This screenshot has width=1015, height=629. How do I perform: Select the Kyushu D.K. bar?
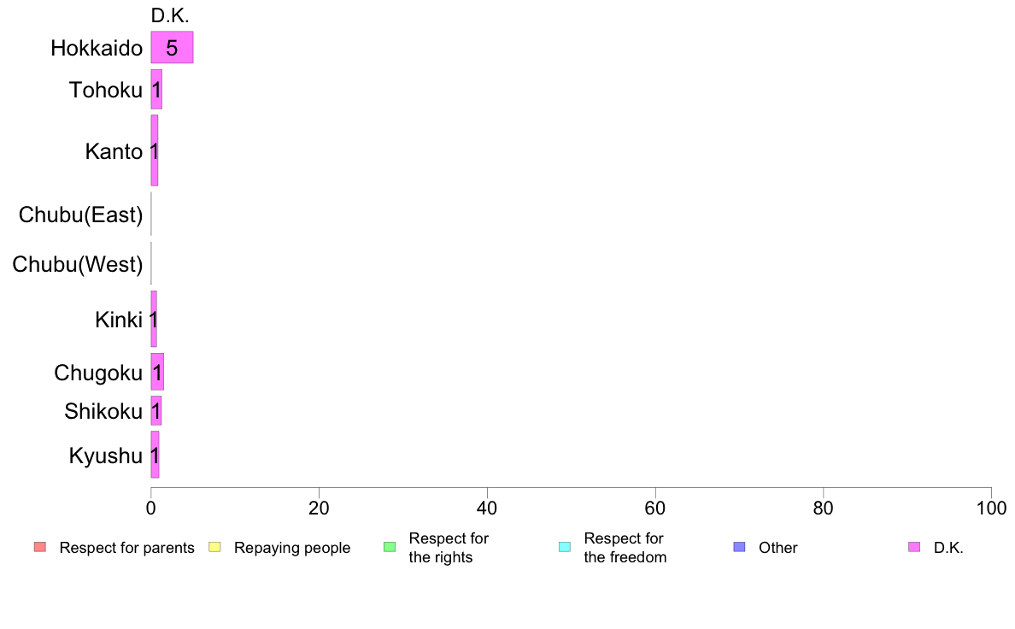click(x=155, y=455)
